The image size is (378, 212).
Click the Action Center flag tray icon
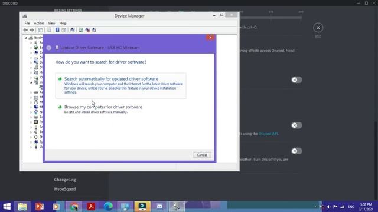tap(335, 207)
